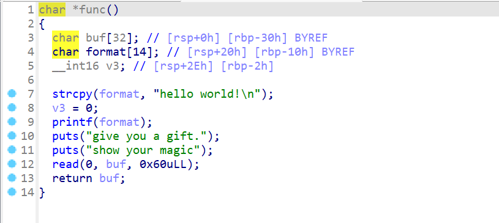Click the strcpy function call
The width and height of the screenshot is (499, 223).
[72, 94]
